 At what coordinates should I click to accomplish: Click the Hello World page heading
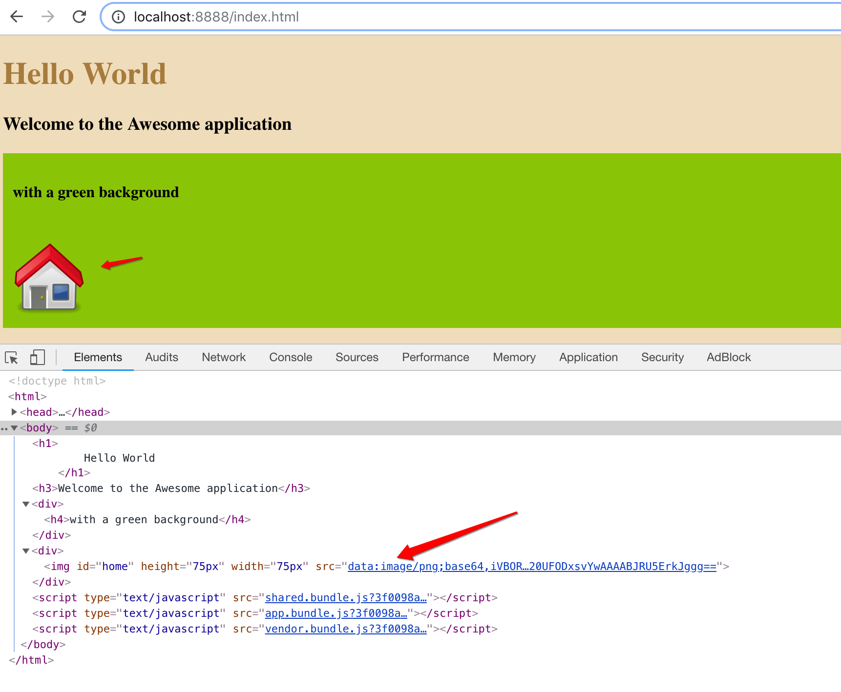coord(85,74)
